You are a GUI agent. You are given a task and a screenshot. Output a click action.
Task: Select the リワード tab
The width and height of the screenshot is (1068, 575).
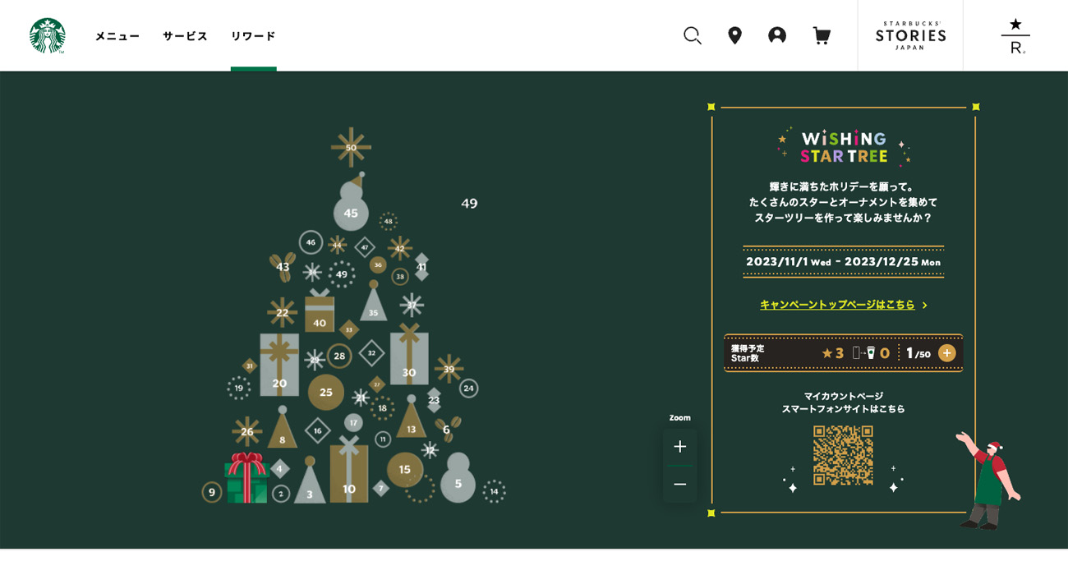click(253, 36)
